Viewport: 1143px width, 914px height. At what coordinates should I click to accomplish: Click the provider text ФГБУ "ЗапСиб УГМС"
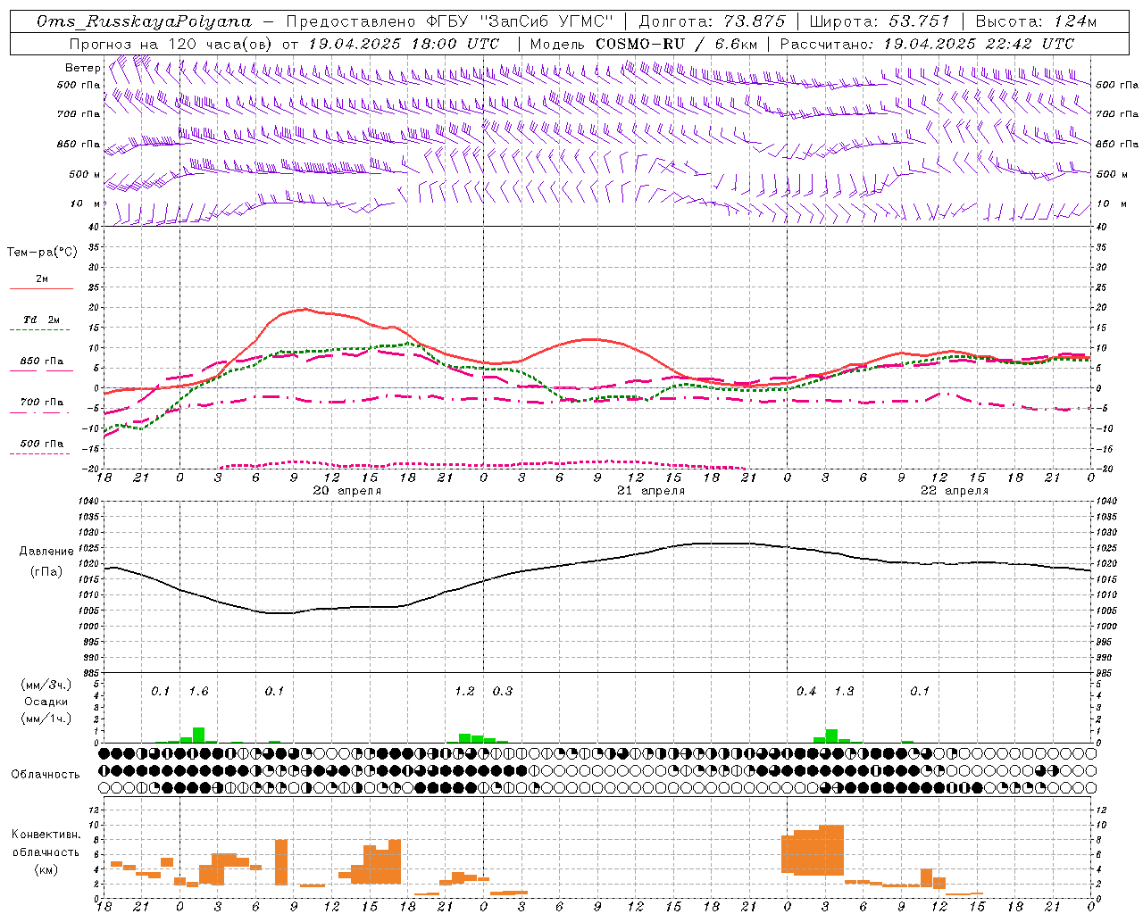tap(520, 21)
